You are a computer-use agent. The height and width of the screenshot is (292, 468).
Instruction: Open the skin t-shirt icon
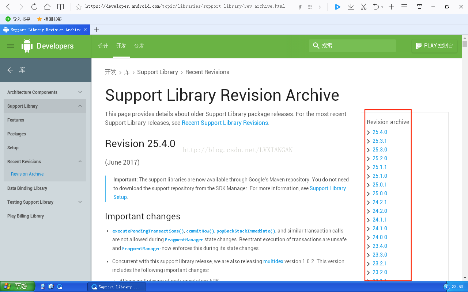(419, 7)
